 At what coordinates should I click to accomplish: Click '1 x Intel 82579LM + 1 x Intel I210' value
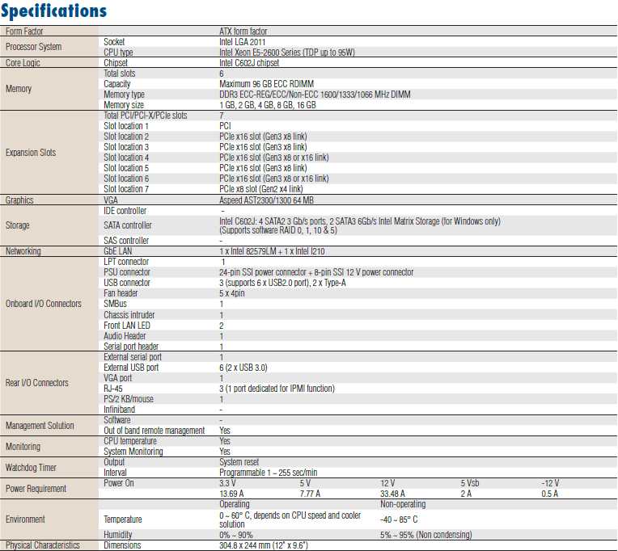(x=272, y=251)
